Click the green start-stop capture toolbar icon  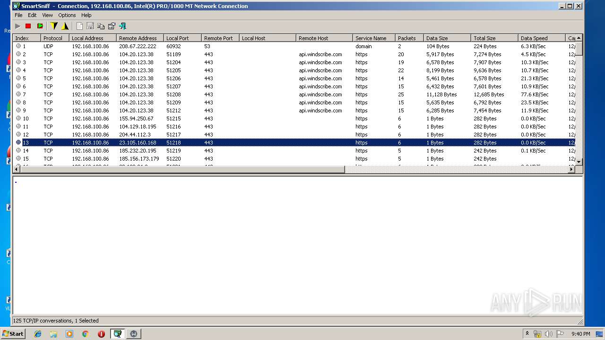pos(40,26)
